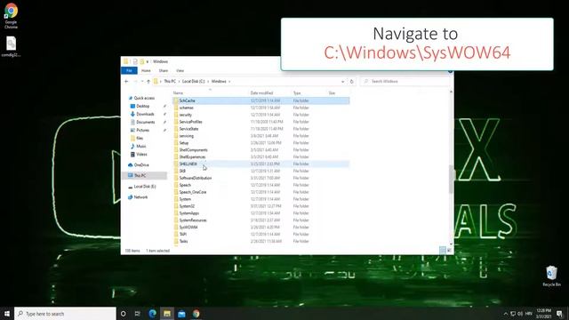
Task: Click the taskbar search box
Action: click(x=65, y=314)
